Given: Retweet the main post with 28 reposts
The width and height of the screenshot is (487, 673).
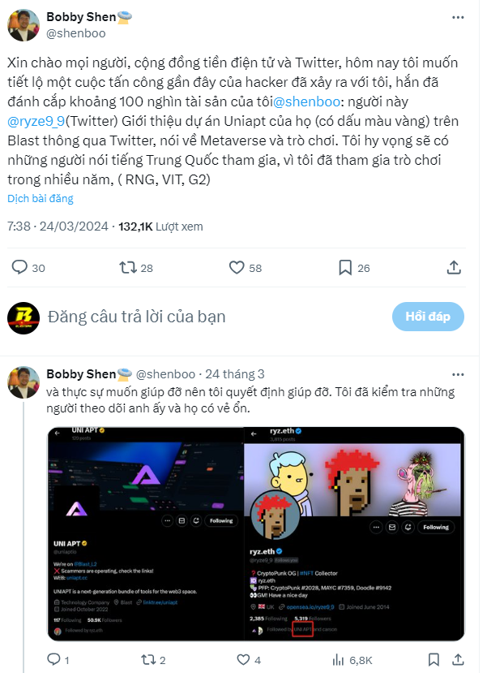Looking at the screenshot, I should click(128, 267).
